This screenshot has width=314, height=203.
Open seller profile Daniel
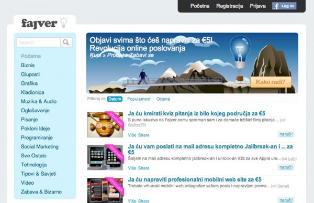[283, 186]
